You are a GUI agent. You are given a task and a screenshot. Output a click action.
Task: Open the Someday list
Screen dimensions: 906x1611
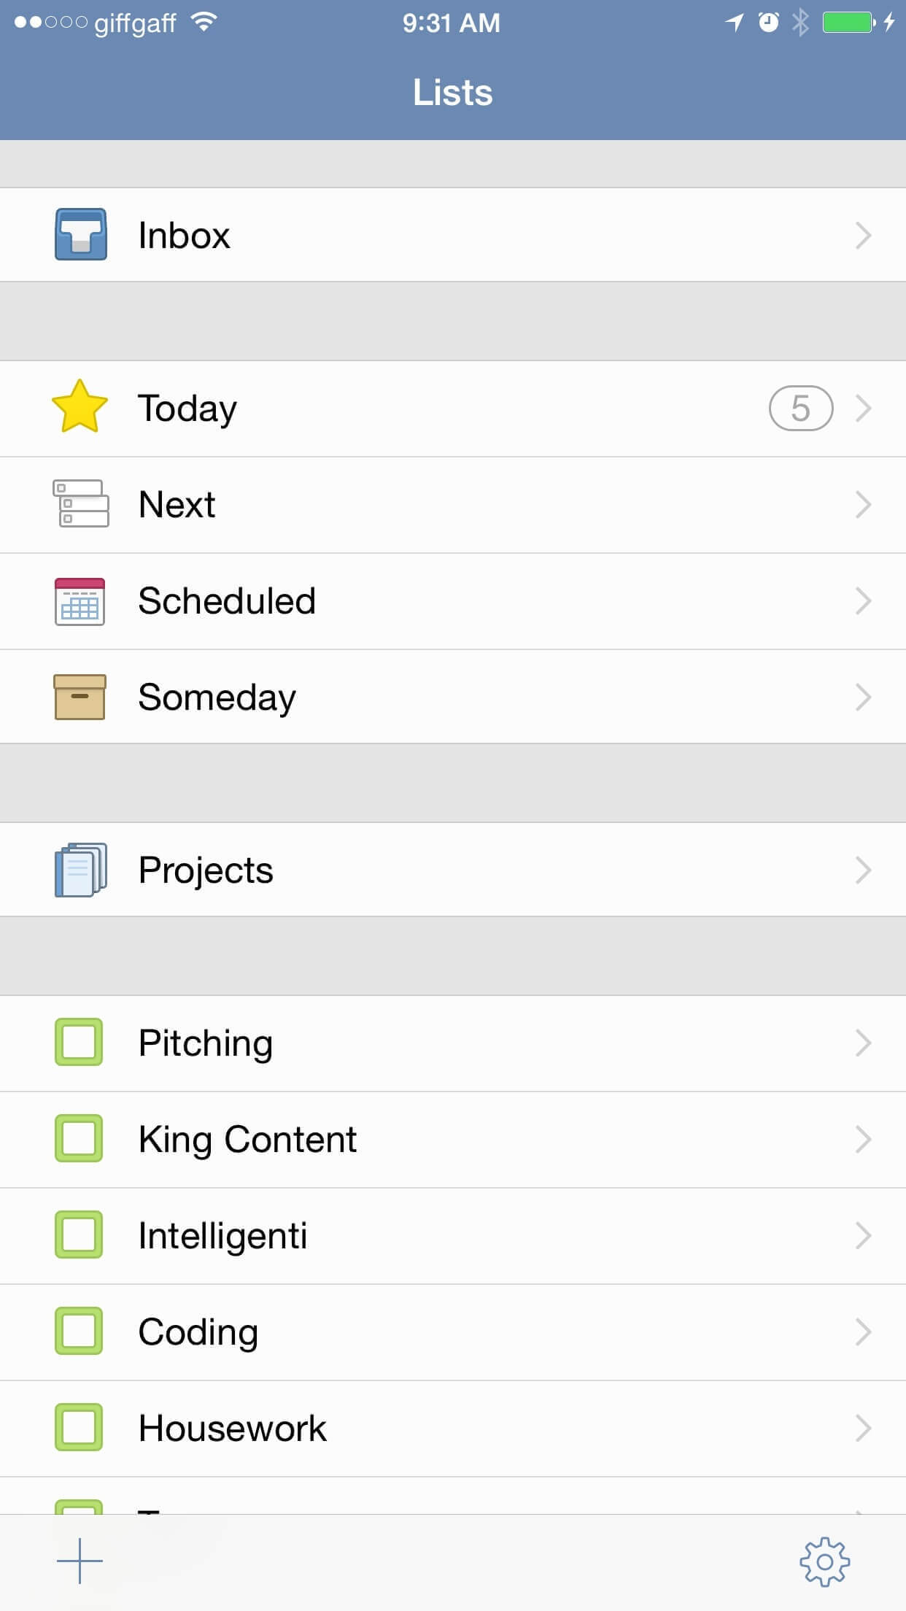tap(217, 697)
